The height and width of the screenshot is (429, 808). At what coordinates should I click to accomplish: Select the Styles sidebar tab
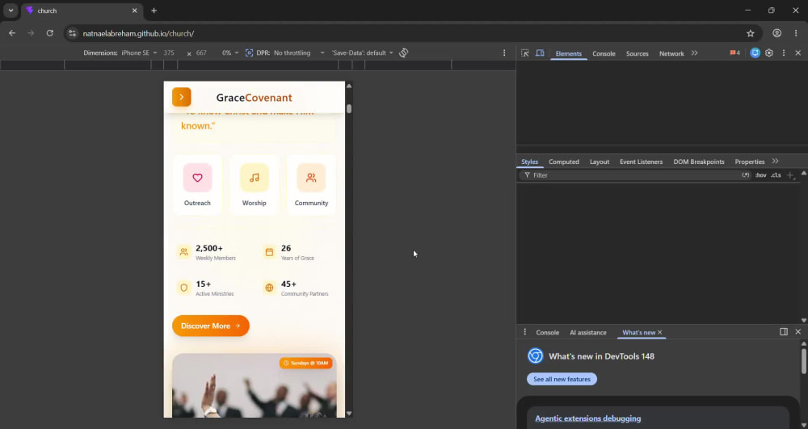pos(529,162)
